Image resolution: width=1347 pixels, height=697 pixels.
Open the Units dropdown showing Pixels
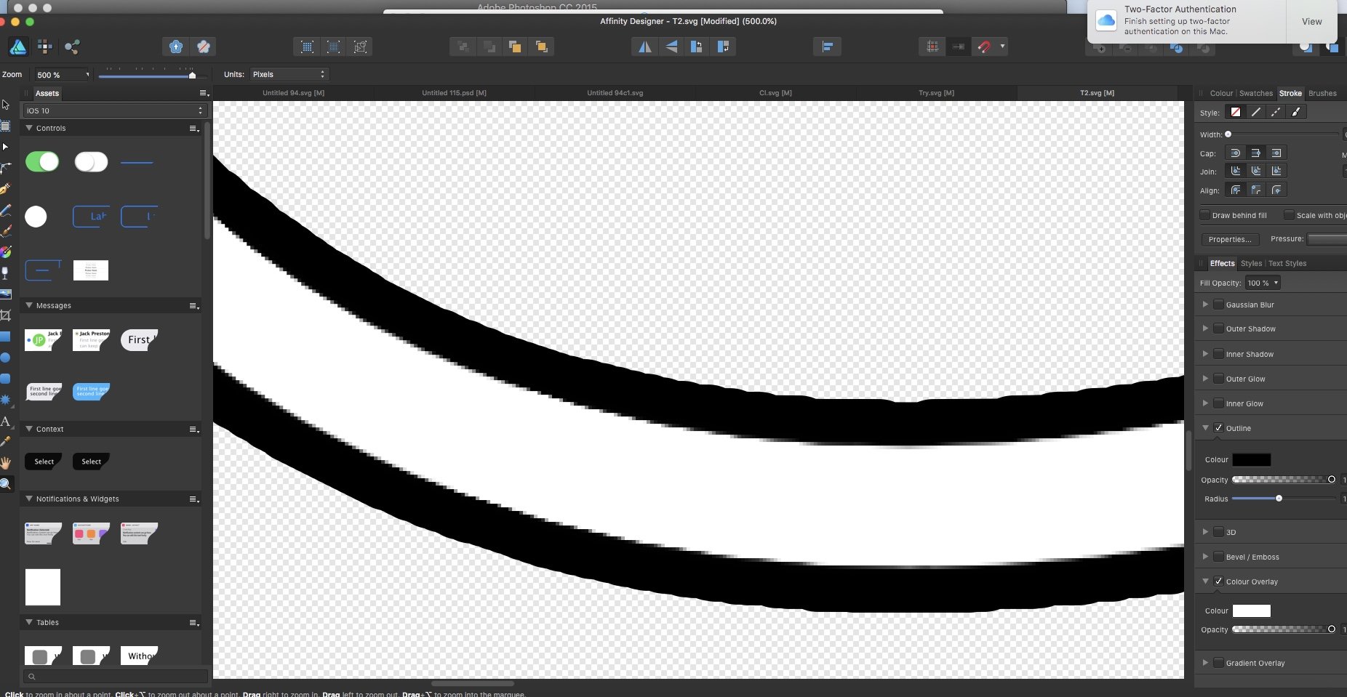tap(288, 73)
